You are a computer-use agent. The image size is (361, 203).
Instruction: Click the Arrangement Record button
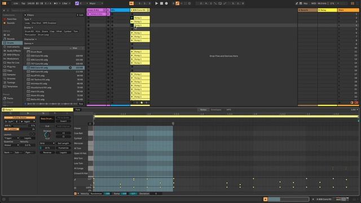pos(166,3)
